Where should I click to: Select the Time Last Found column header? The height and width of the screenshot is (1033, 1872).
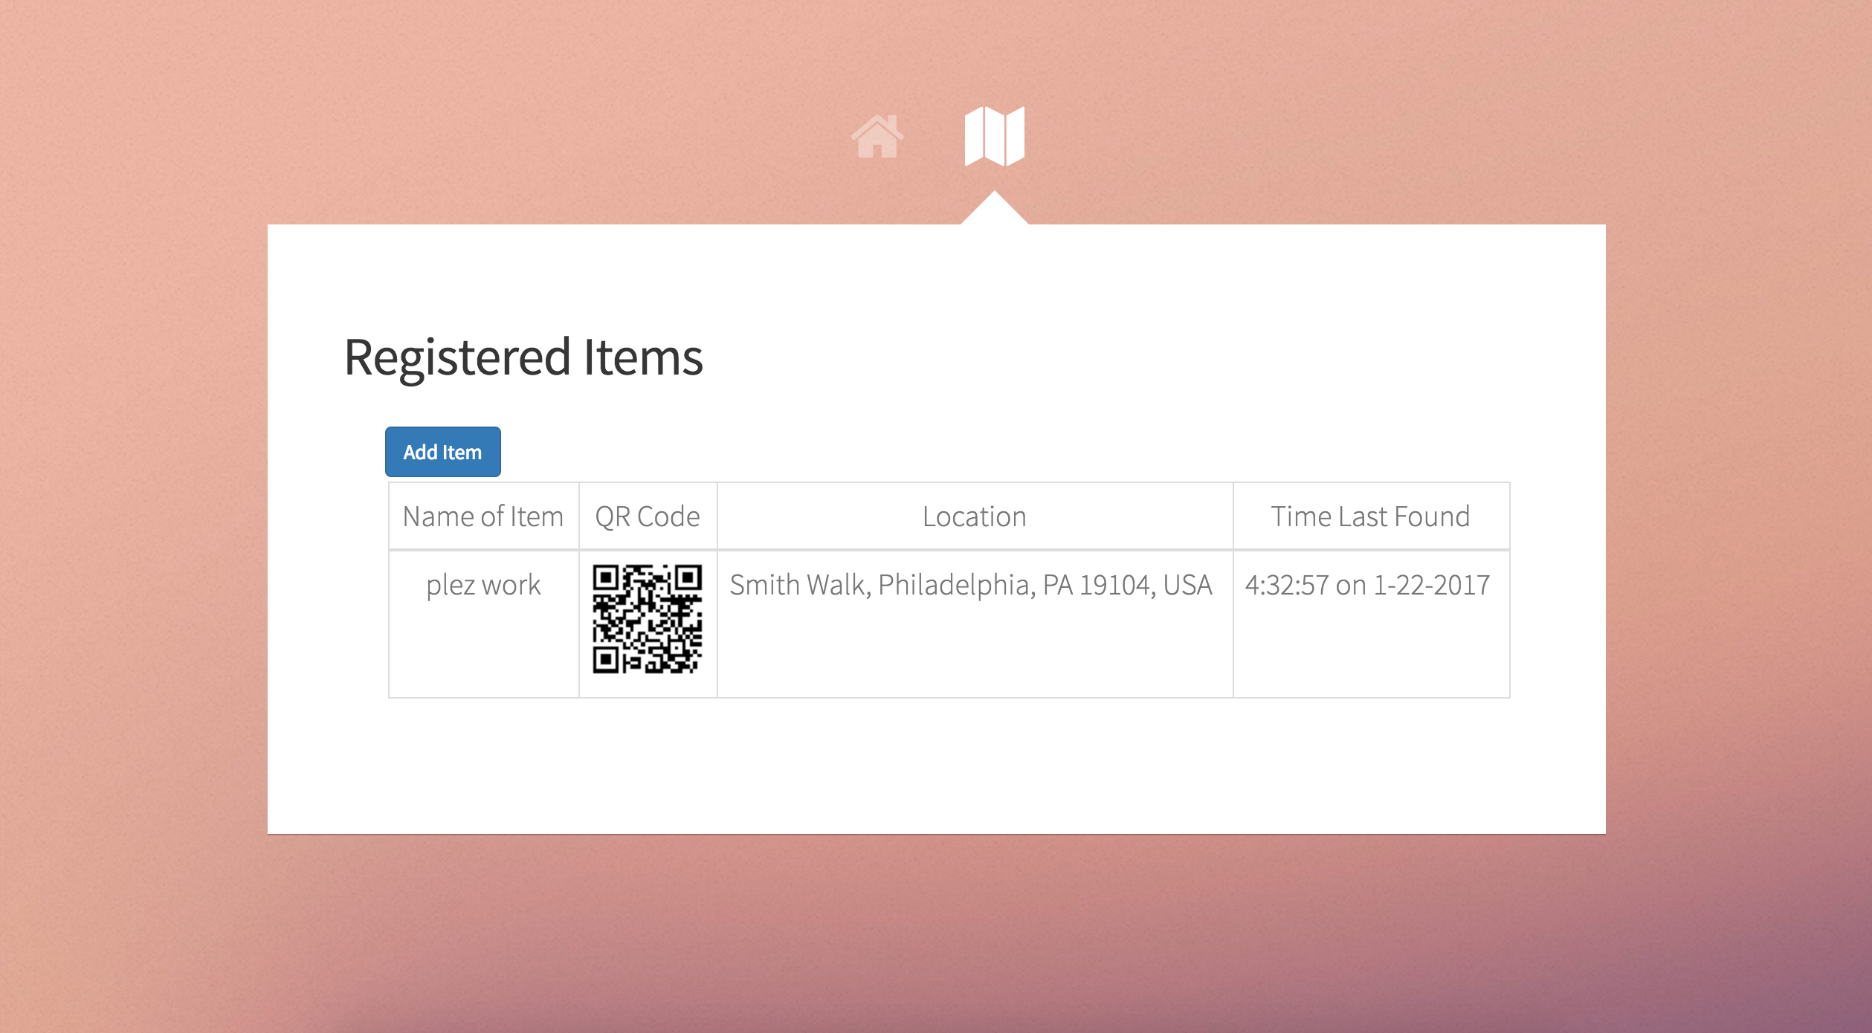[x=1370, y=516]
